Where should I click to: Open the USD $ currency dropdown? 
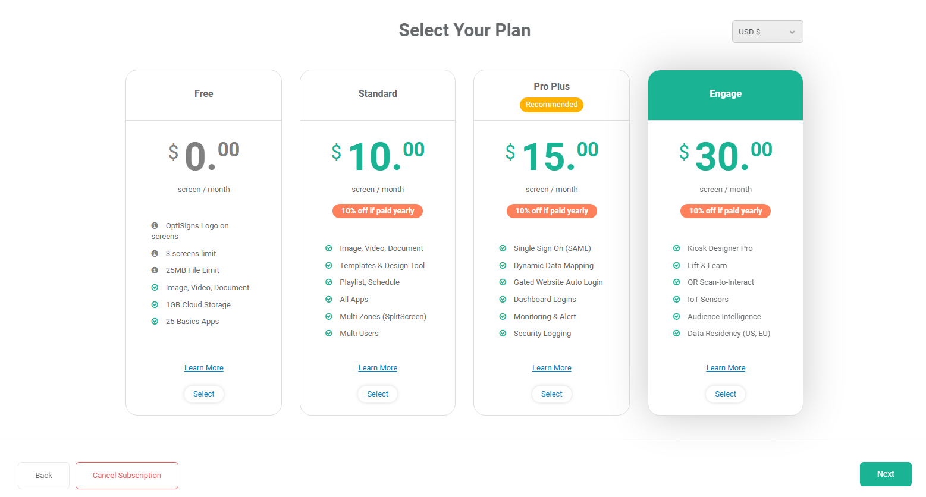(767, 32)
